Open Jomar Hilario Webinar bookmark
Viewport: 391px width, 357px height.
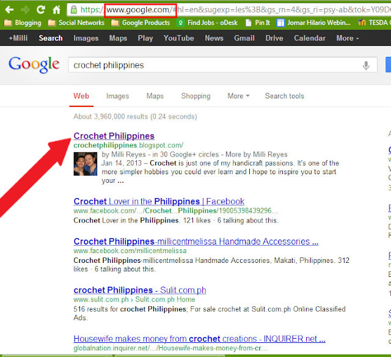pos(313,23)
